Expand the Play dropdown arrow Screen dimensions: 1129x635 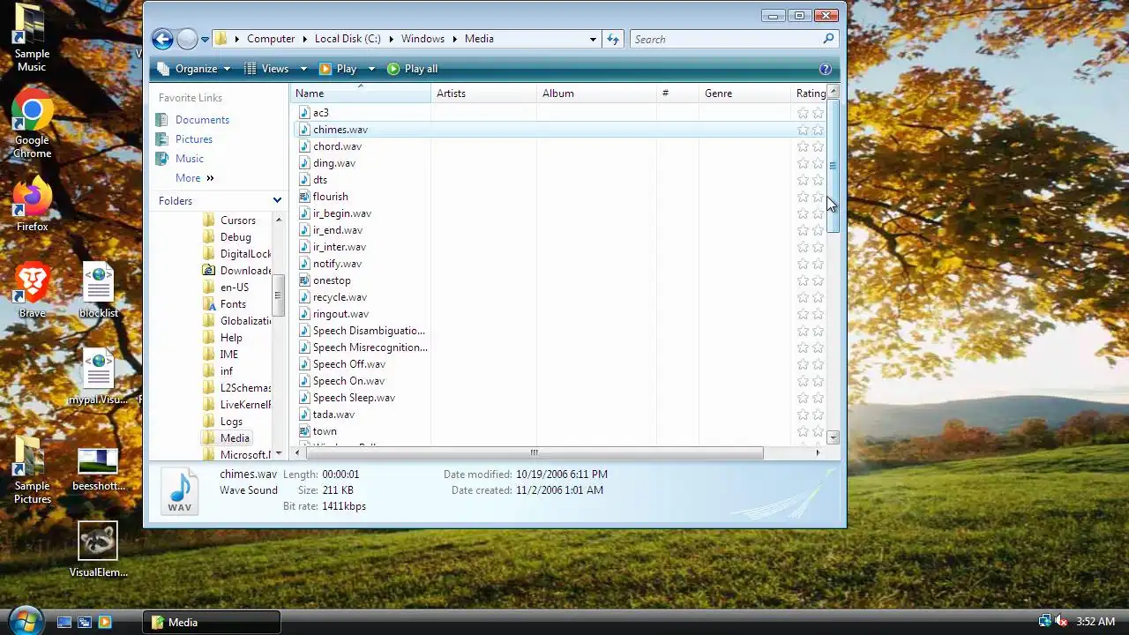click(371, 69)
